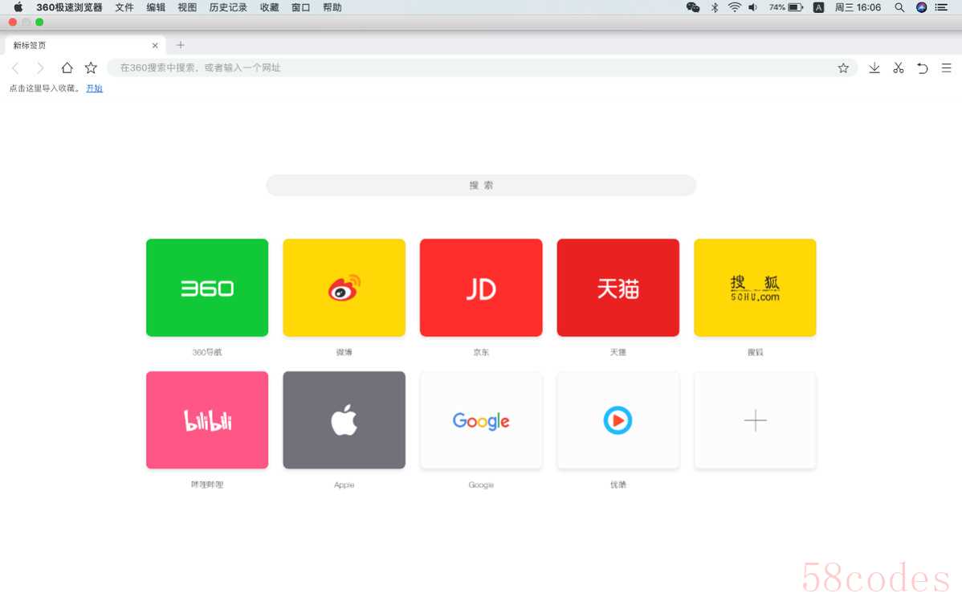Open the JD 京东 tile
962x602 pixels.
coord(481,288)
